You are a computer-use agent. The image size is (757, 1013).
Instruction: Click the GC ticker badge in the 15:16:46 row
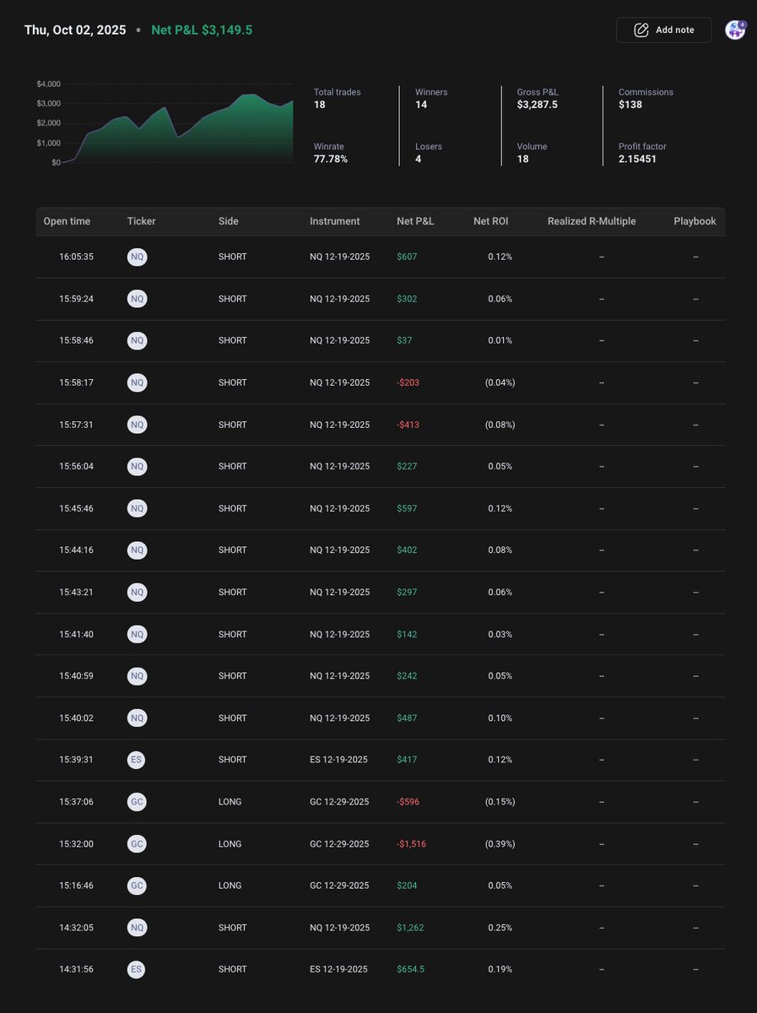(x=137, y=886)
